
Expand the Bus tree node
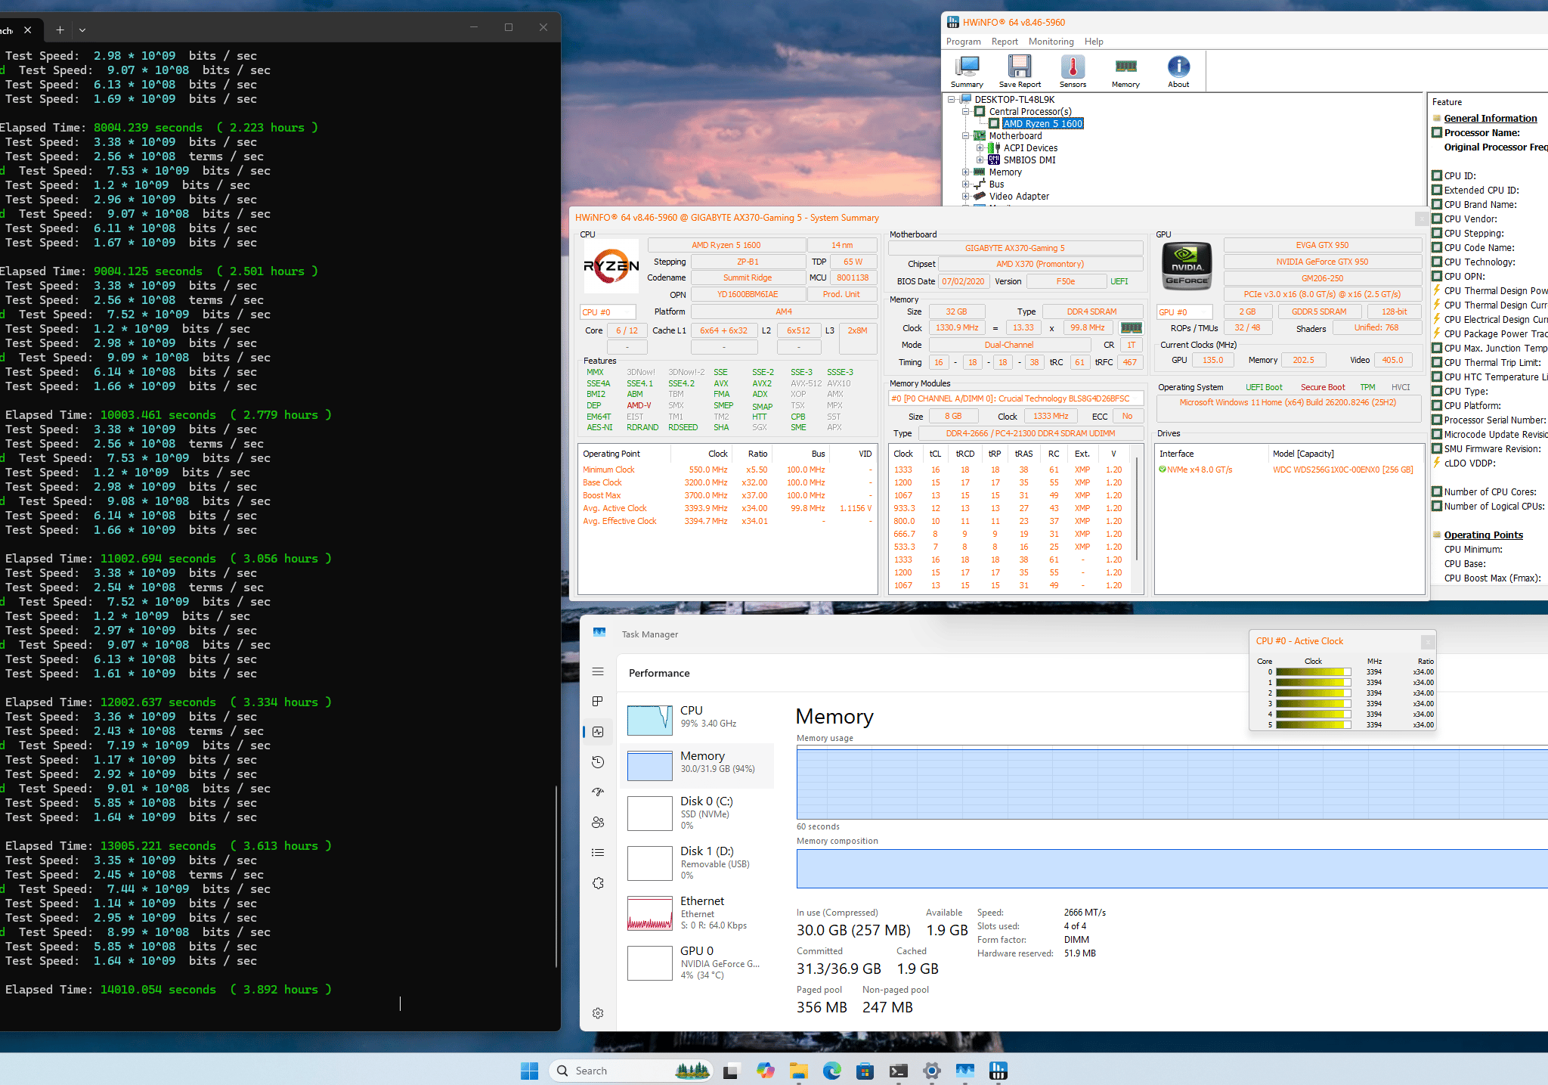(x=965, y=184)
